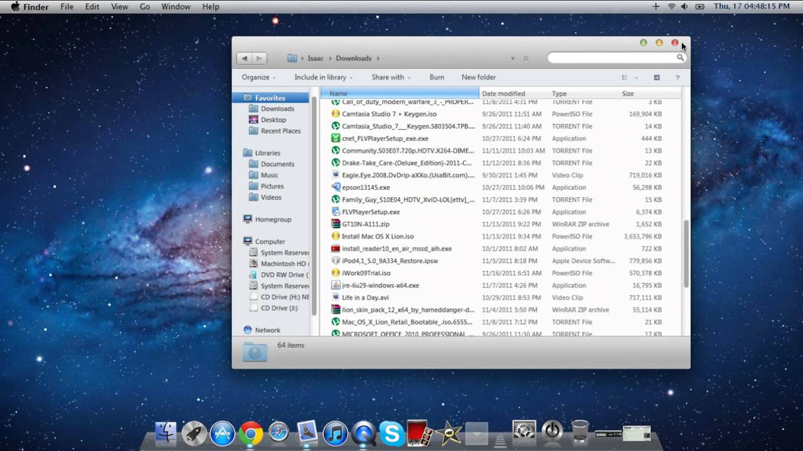Select Favorites in the sidebar
This screenshot has height=451, width=803.
point(270,98)
